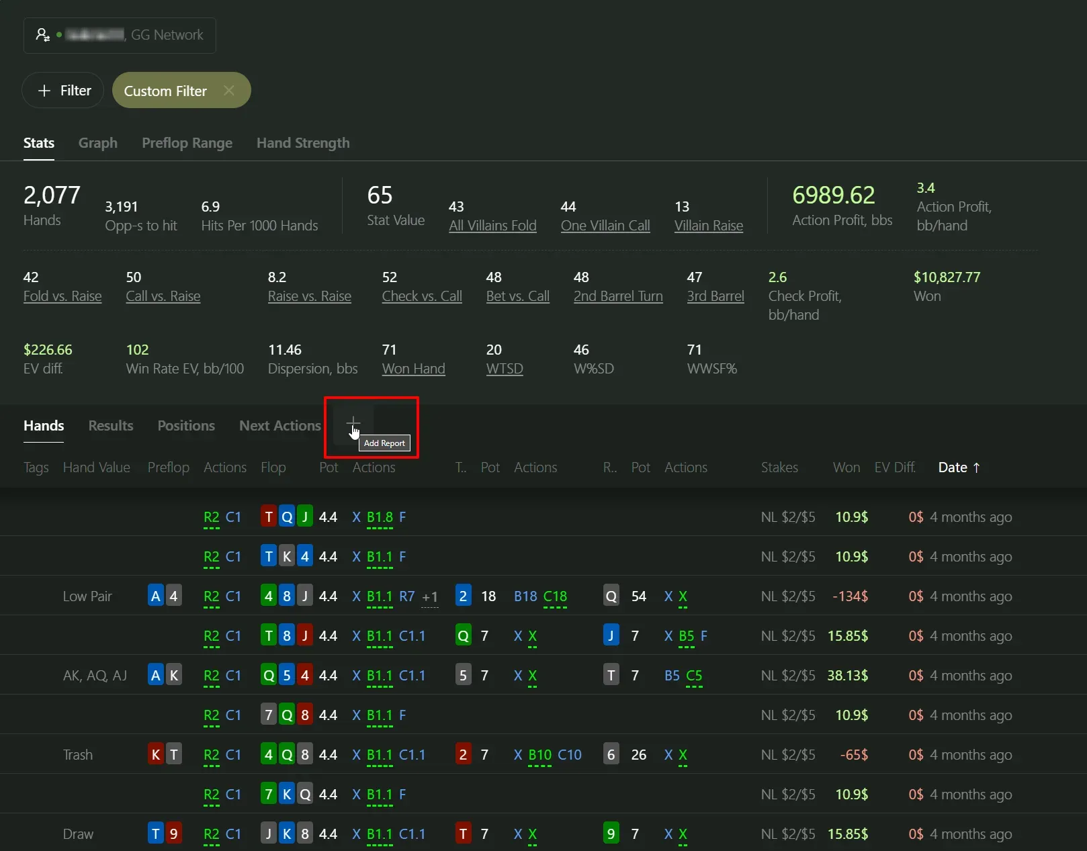Screen dimensions: 1087x851
Task: Select the Results report tab
Action: coord(111,426)
